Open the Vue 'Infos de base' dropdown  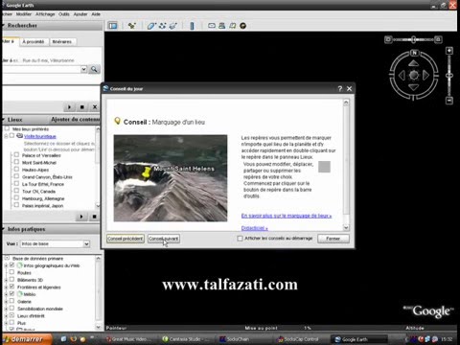86,244
